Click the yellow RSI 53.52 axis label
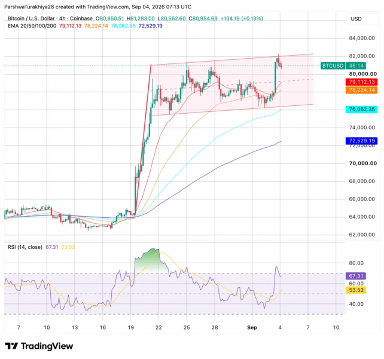Image resolution: width=384 pixels, height=359 pixels. [x=356, y=290]
